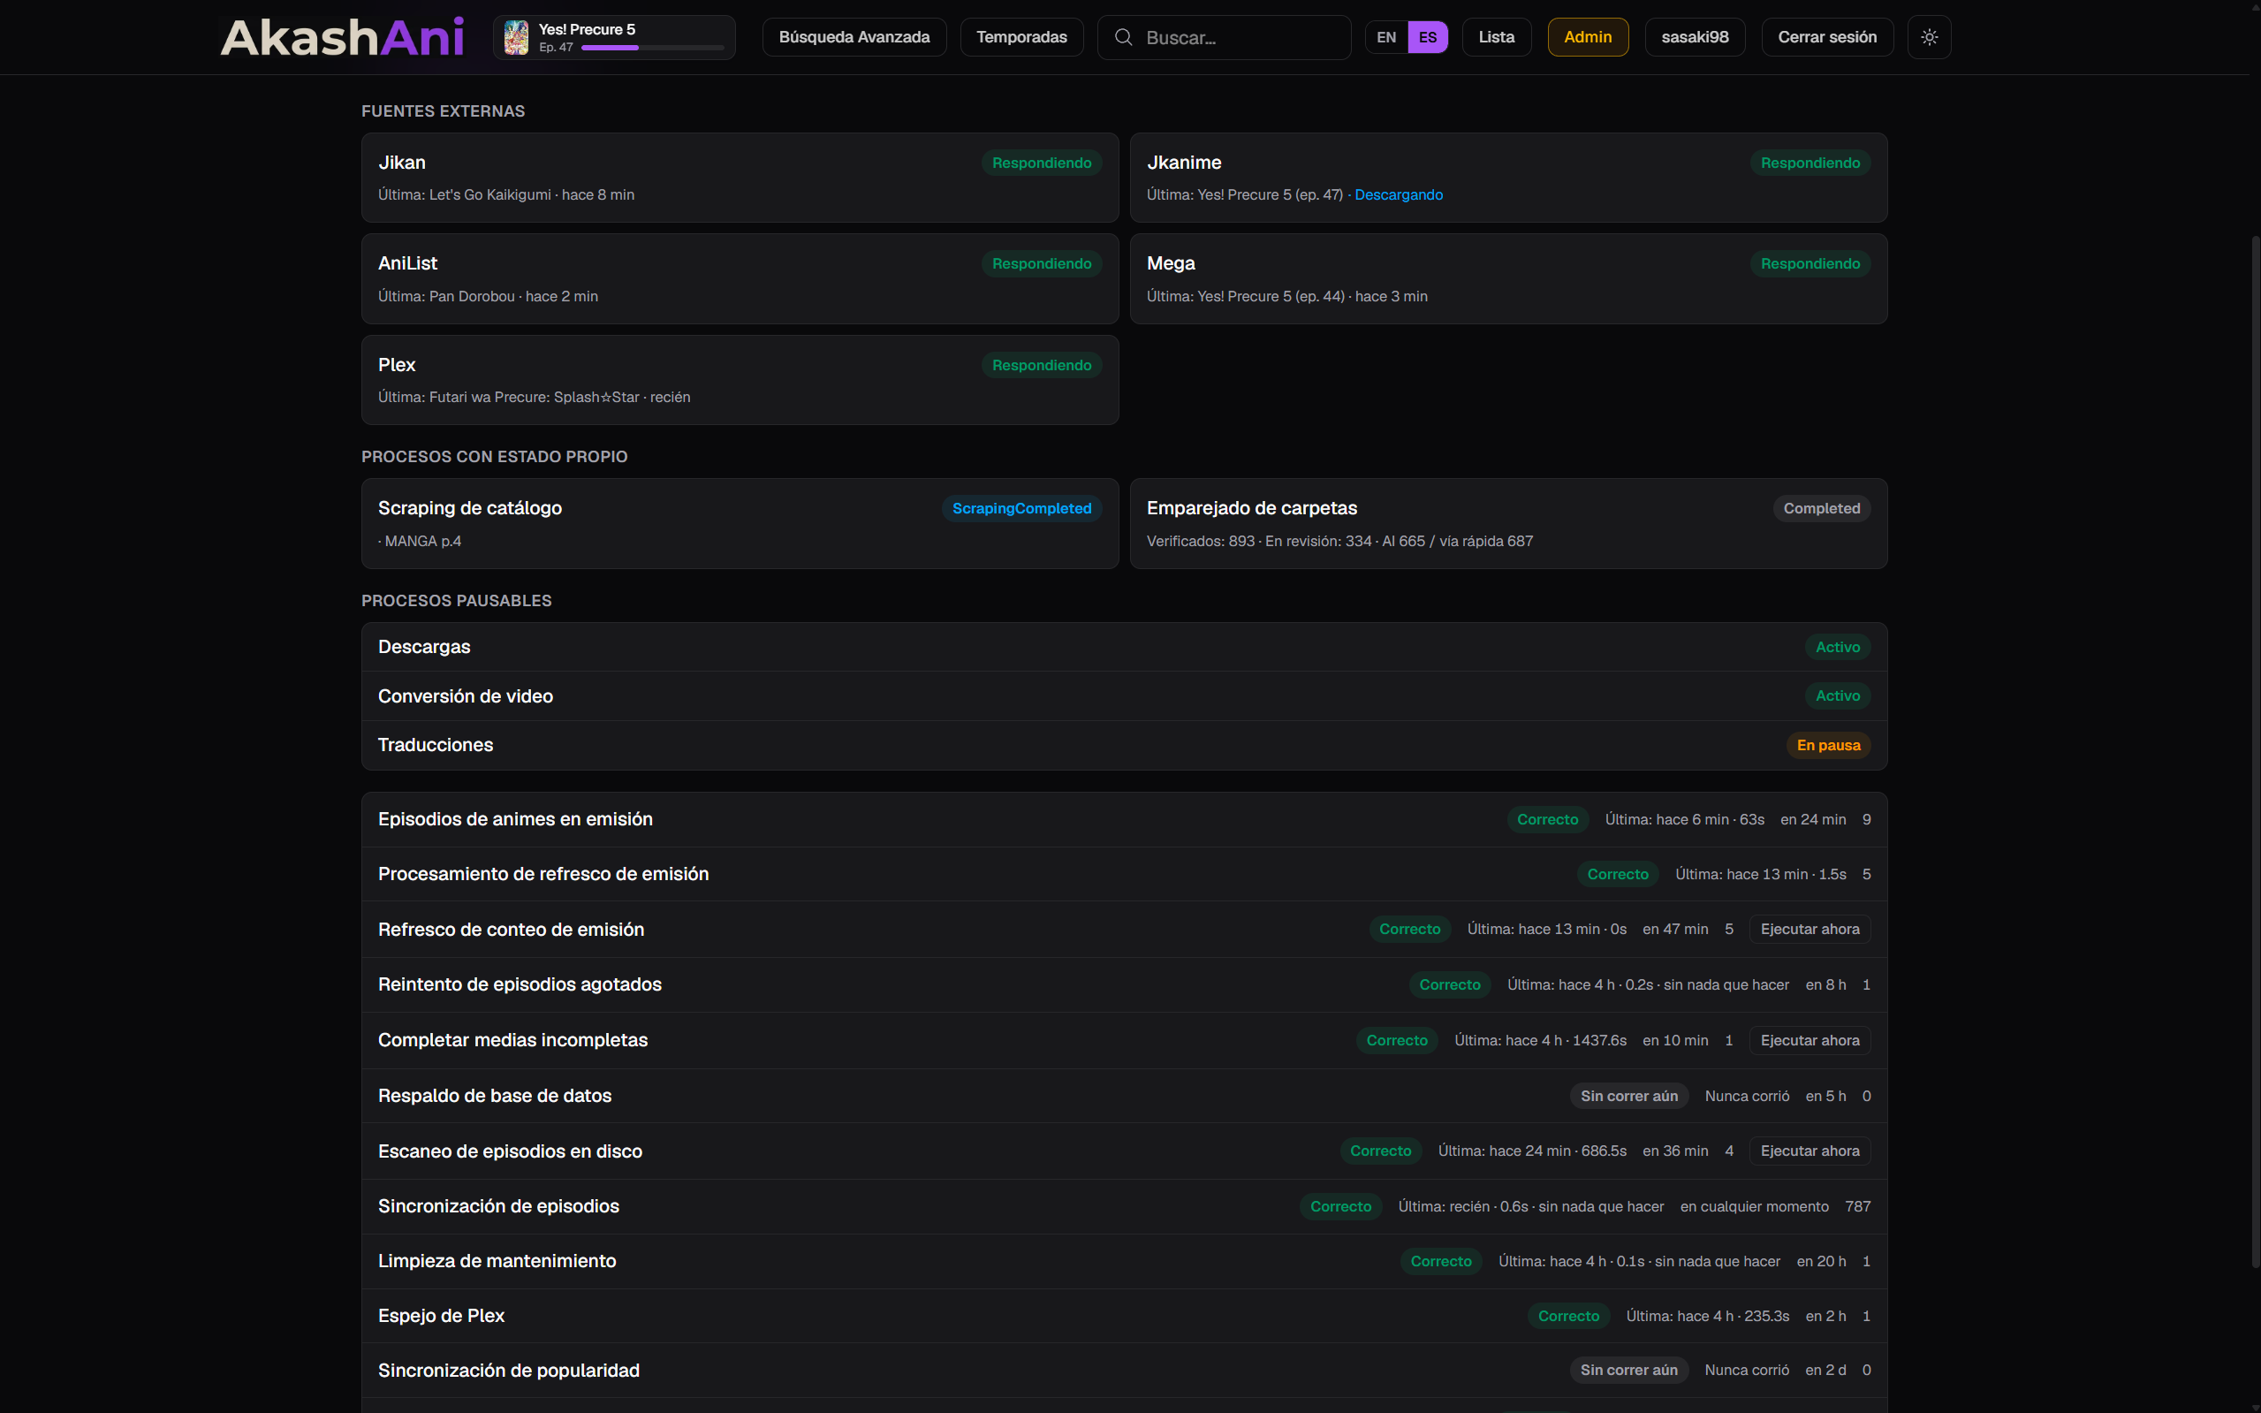Screen dimensions: 2261x1413
Task: Click the Scraping de catálogo card
Action: [x=740, y=523]
